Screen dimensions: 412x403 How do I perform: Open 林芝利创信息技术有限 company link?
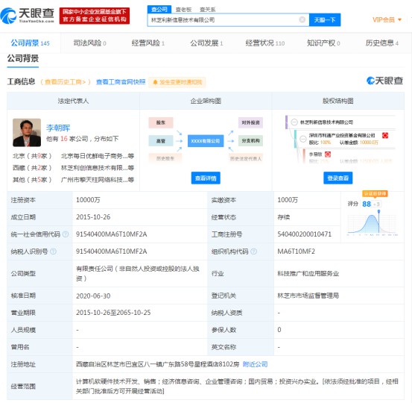[x=98, y=168]
